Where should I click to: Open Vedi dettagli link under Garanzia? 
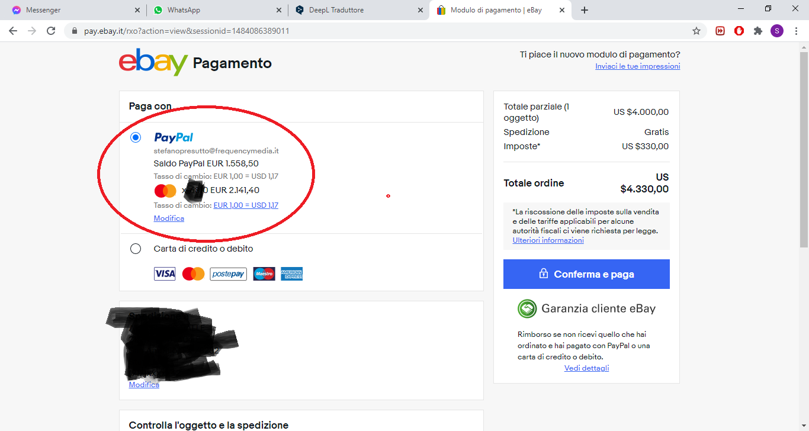tap(586, 368)
